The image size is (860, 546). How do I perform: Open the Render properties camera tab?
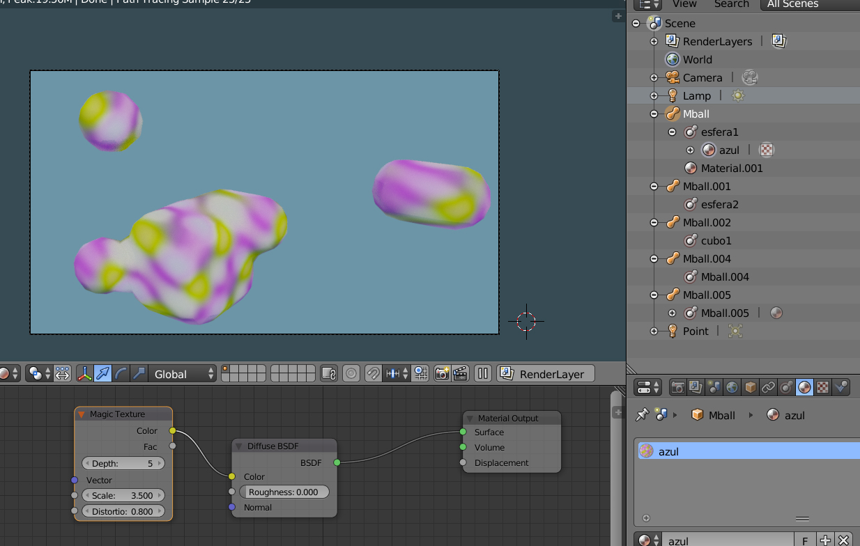coord(677,387)
